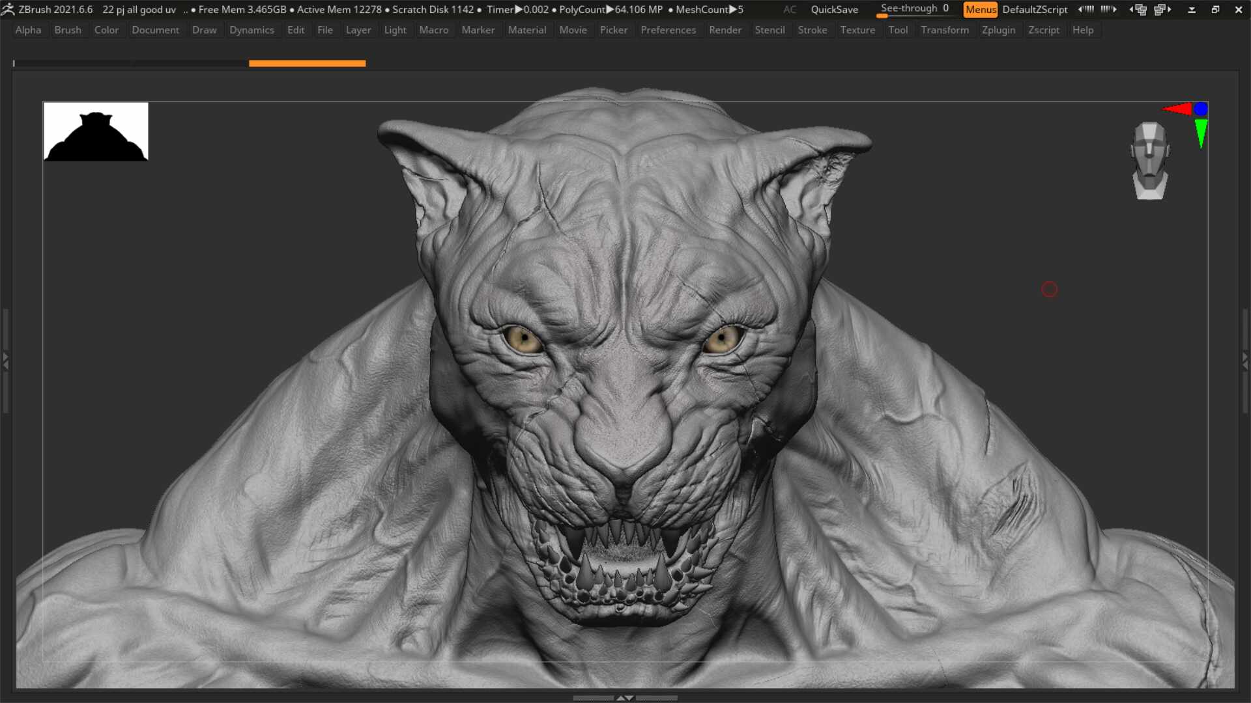Toggle the AC auto-collapse option
The image size is (1251, 703).
point(790,9)
